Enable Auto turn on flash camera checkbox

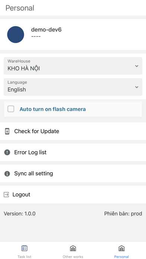click(x=11, y=109)
